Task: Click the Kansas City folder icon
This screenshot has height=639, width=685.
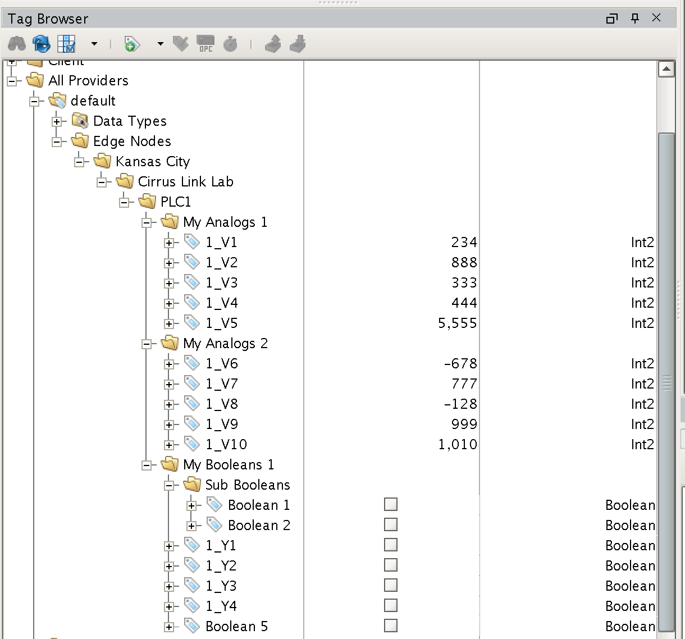Action: coord(102,161)
